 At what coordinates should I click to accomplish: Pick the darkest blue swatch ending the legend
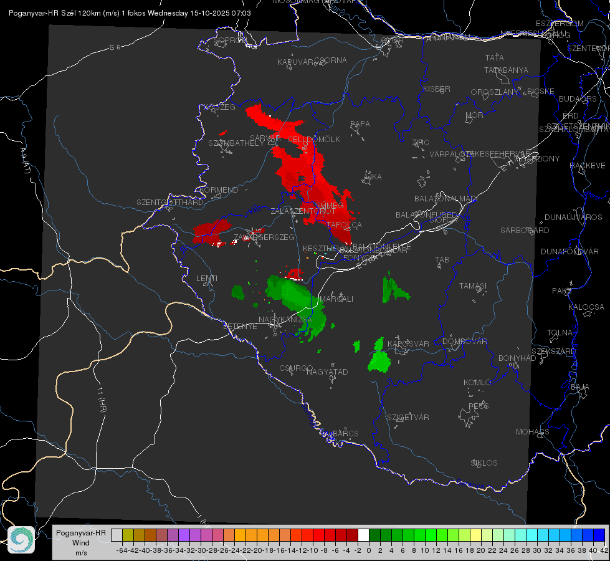click(599, 535)
